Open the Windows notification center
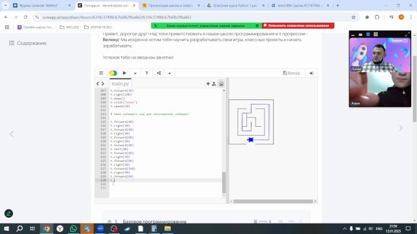 (409, 228)
